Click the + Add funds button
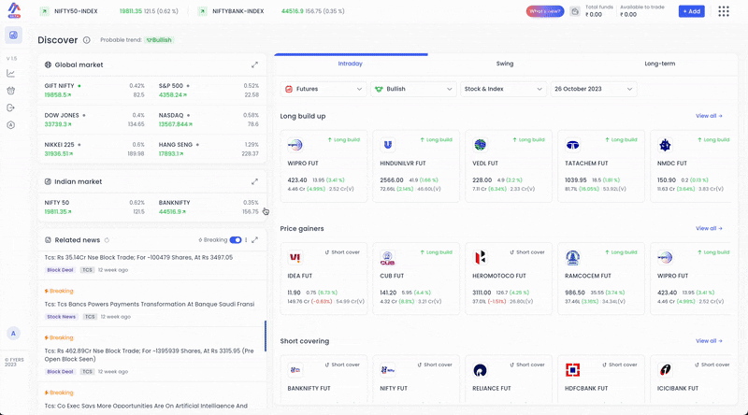This screenshot has height=415, width=748. click(691, 11)
